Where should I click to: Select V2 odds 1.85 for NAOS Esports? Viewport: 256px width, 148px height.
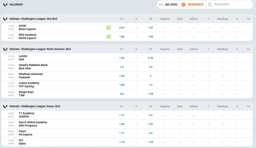point(150,37)
